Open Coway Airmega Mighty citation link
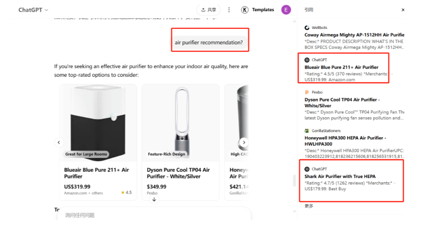The height and width of the screenshot is (228, 423). 354,35
